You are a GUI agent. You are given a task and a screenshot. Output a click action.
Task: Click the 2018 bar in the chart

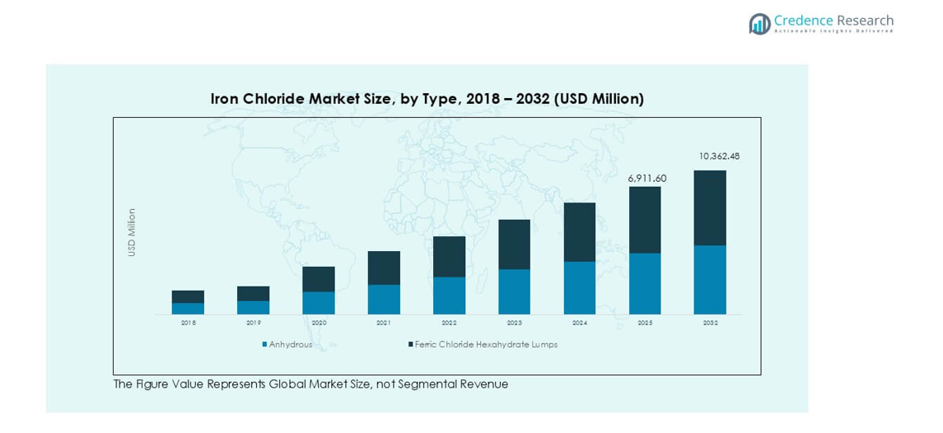click(x=188, y=302)
